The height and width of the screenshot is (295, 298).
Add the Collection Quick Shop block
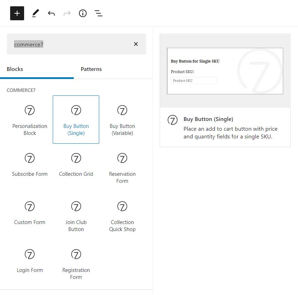click(x=122, y=216)
